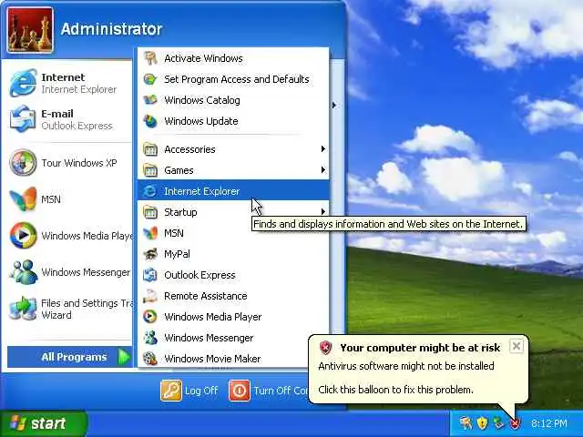Click the 'Your computer might be at risk' title
The image size is (583, 437).
click(420, 348)
